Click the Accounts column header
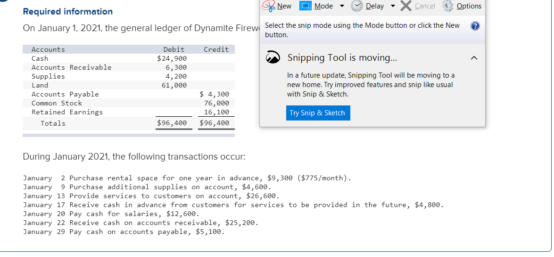The image size is (554, 257). (49, 50)
